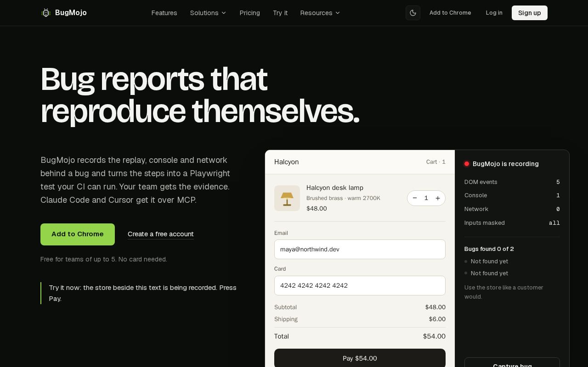The width and height of the screenshot is (588, 367).
Task: Click the BugMojo bug logo icon
Action: [x=45, y=13]
